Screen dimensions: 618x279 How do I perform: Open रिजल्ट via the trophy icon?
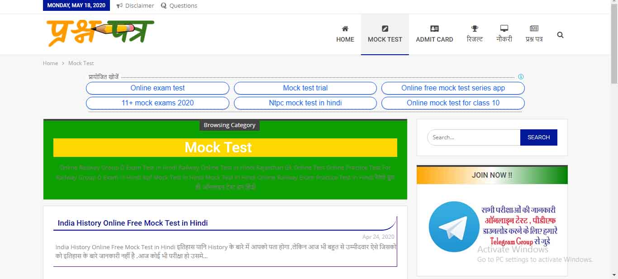pyautogui.click(x=474, y=28)
